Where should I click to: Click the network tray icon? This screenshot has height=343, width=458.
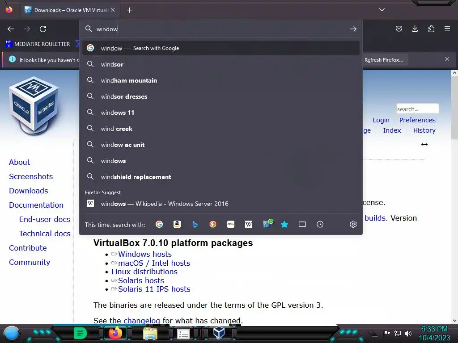click(398, 333)
